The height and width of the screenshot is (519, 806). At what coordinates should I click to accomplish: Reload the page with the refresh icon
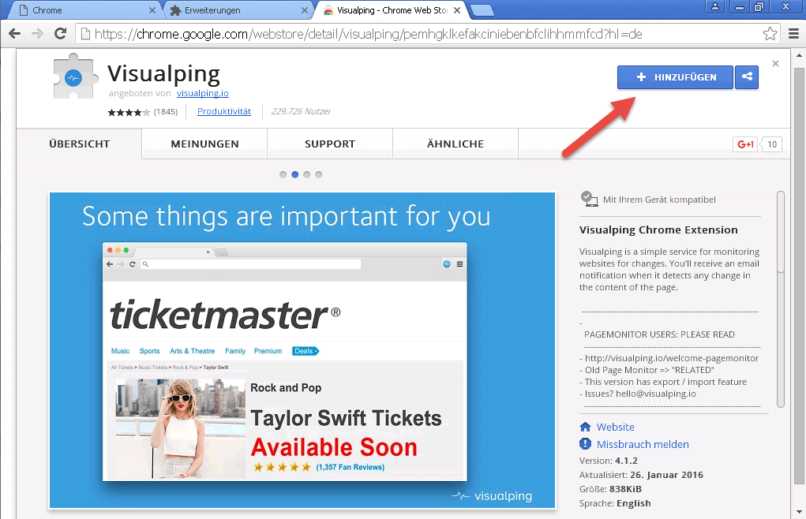click(61, 34)
